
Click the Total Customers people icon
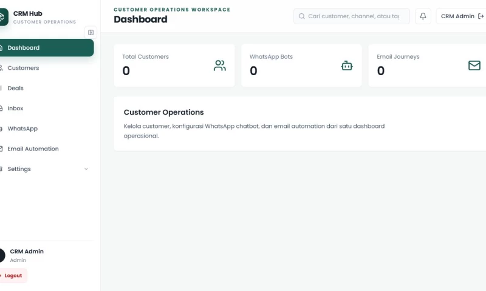pos(220,65)
